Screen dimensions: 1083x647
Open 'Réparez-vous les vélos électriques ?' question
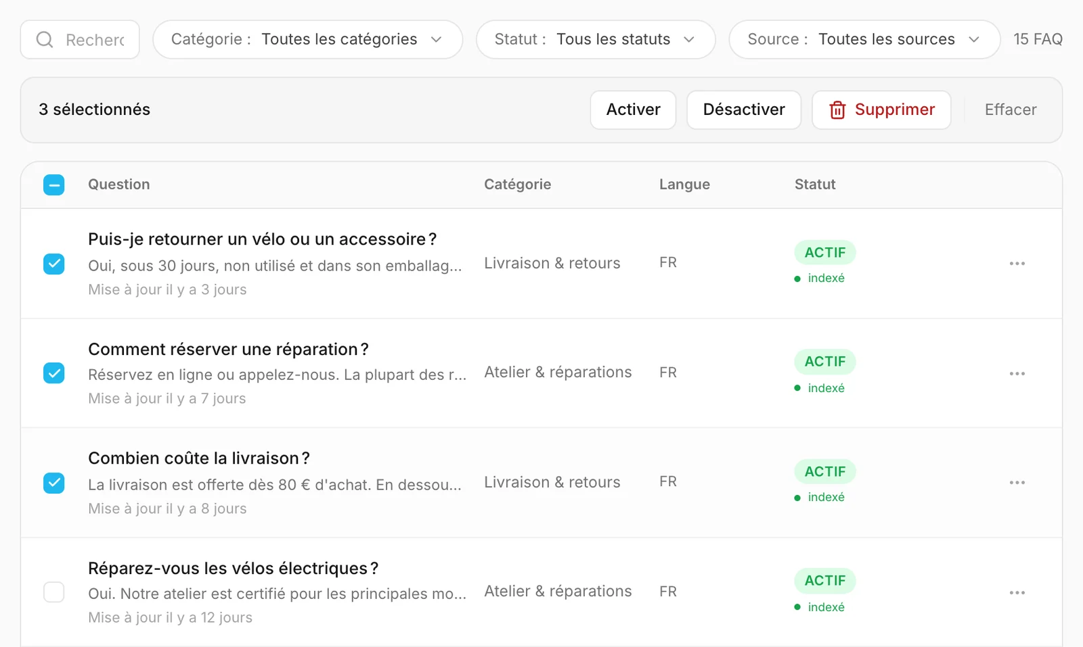pyautogui.click(x=233, y=569)
